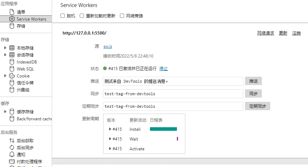Expand the 会话存储 tree node
Screen dimensions: 308x167
tap(5, 55)
